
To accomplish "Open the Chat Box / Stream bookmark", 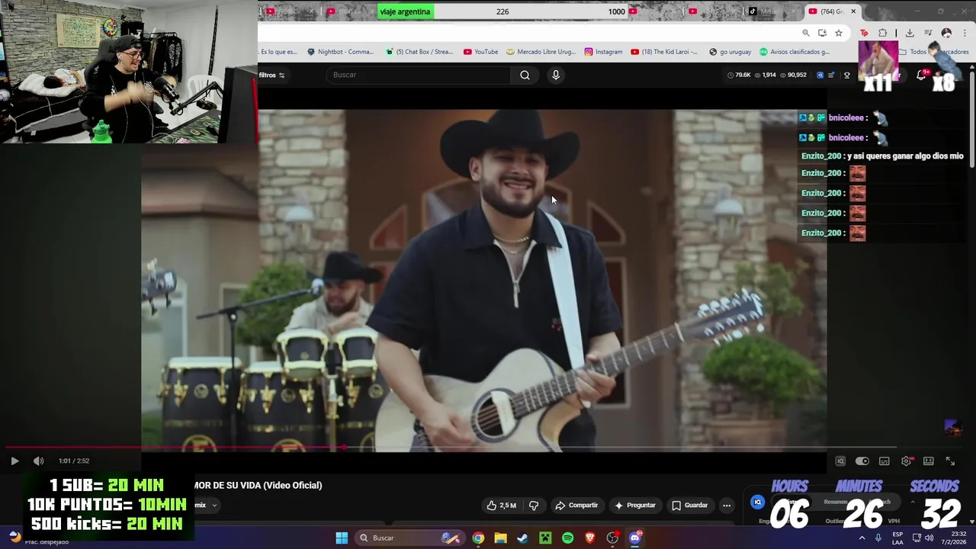I will click(419, 52).
